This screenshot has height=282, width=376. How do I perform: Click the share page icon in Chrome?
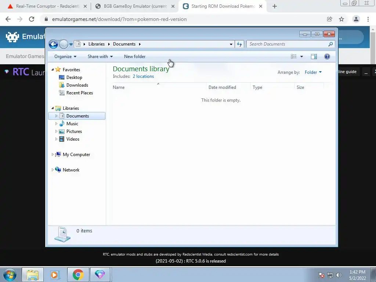tap(330, 19)
